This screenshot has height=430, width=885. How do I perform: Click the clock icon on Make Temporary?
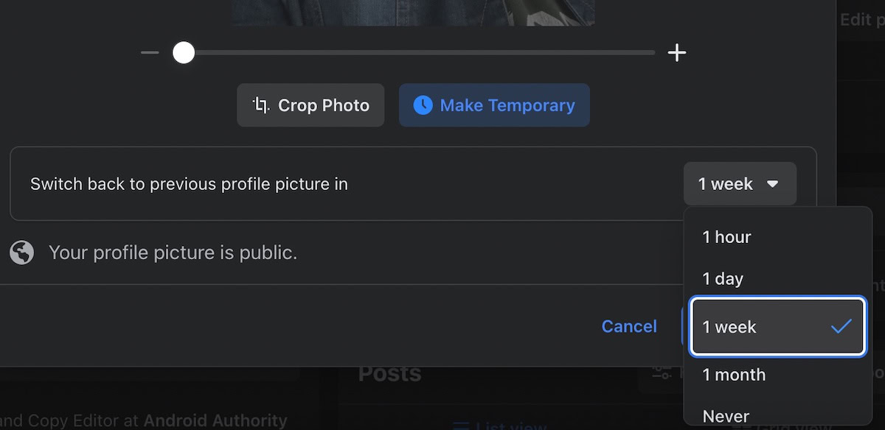[x=423, y=105]
